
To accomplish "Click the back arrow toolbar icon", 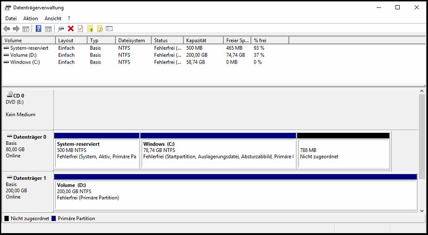I will pos(7,29).
